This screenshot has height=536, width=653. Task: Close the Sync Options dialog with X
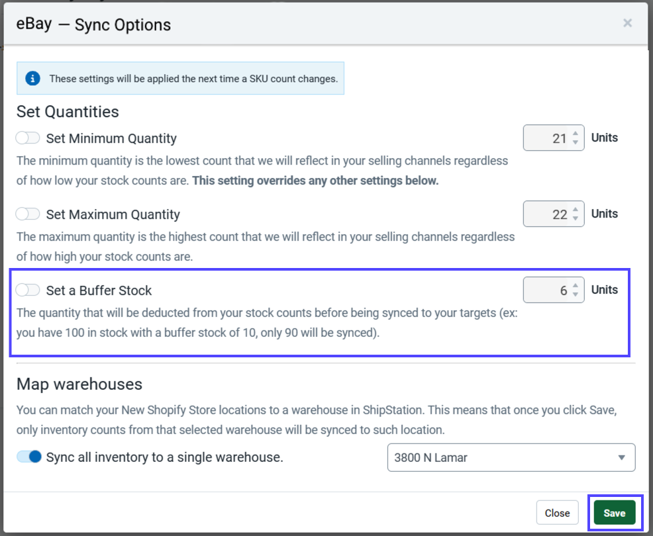pos(627,23)
